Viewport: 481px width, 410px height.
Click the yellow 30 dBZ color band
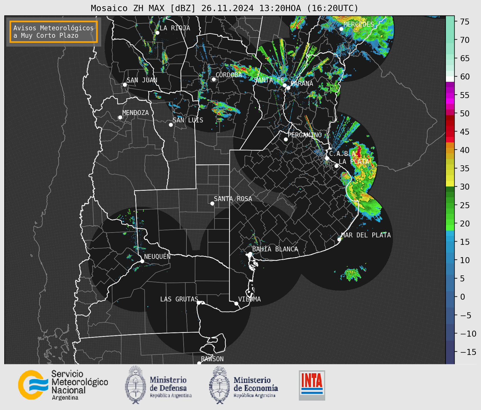click(450, 184)
